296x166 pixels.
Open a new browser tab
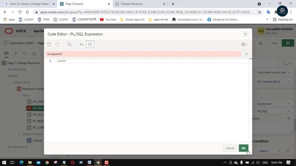click(x=173, y=4)
